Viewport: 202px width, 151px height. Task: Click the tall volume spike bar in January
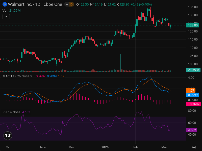click(120, 63)
